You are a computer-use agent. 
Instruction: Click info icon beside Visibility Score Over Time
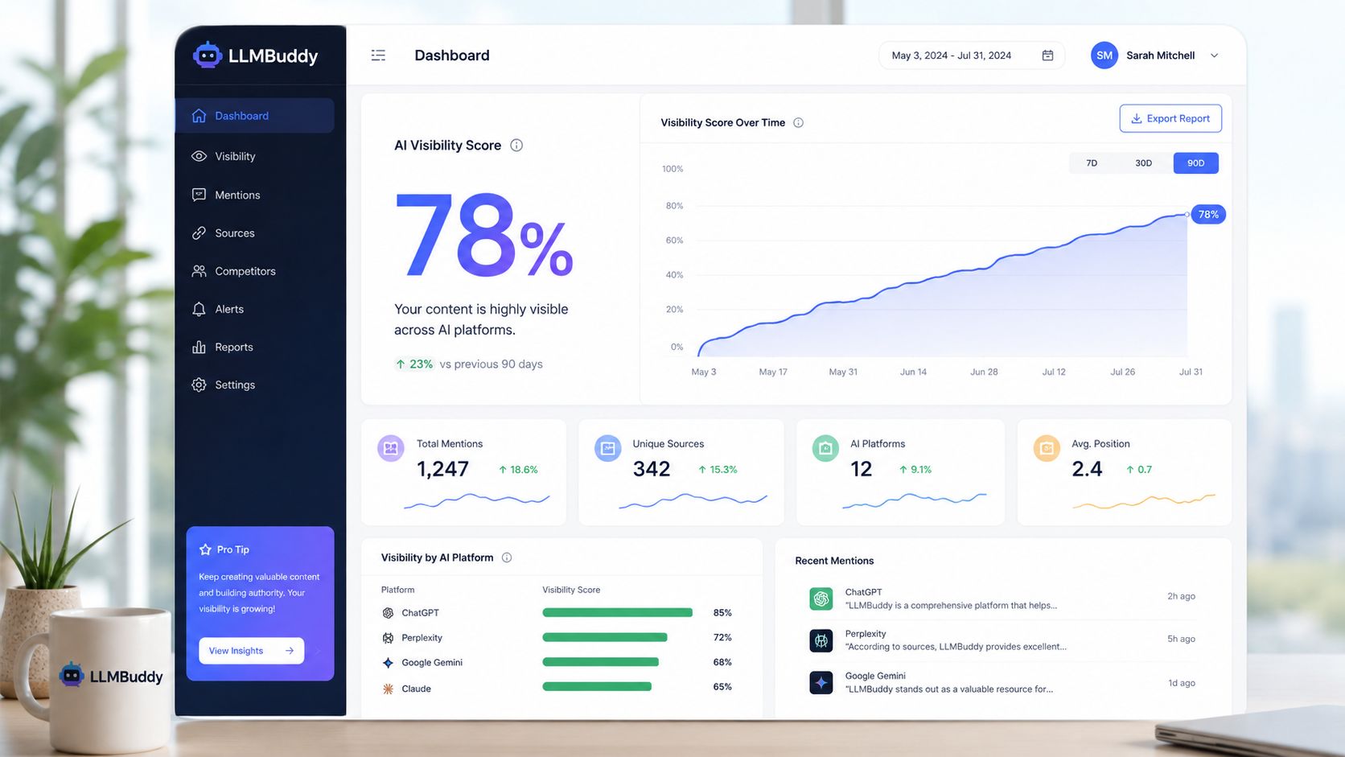798,123
